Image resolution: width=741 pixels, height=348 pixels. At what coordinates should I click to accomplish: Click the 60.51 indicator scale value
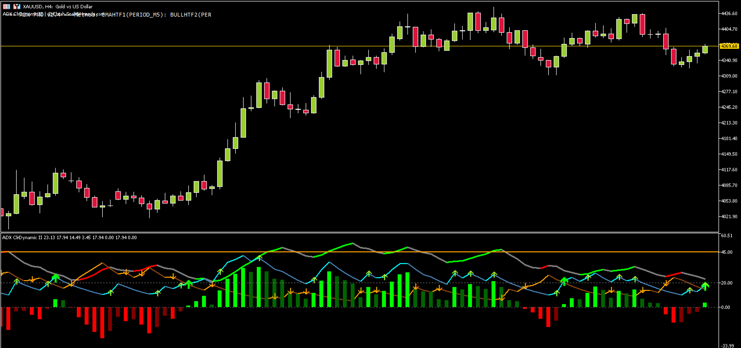[x=726, y=236]
